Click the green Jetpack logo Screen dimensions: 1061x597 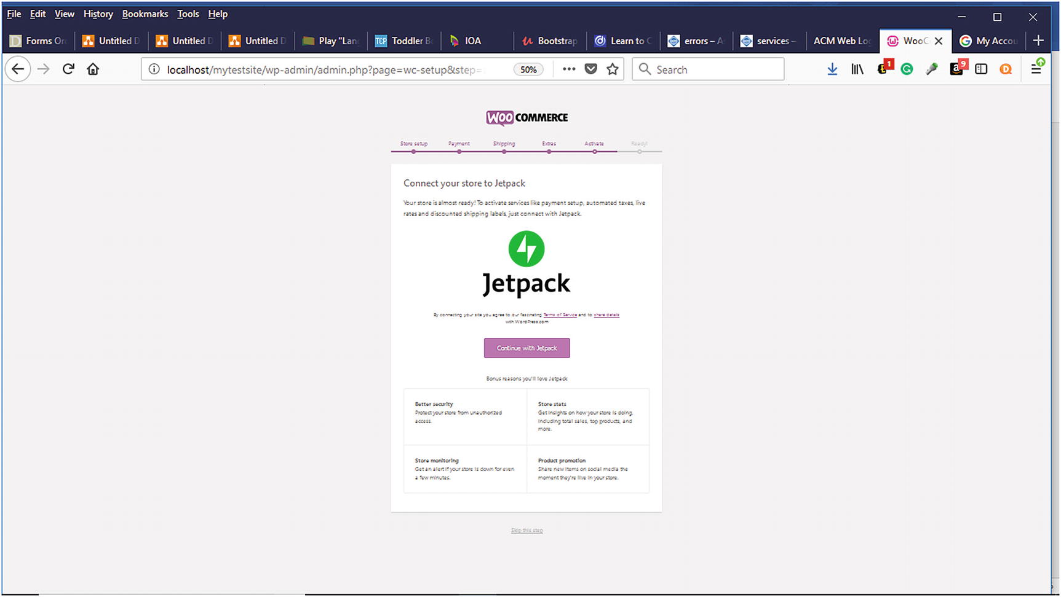click(527, 249)
